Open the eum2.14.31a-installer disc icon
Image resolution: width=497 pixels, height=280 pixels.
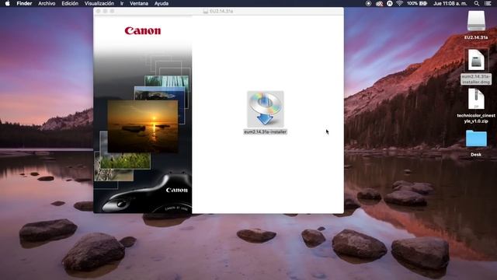click(266, 109)
